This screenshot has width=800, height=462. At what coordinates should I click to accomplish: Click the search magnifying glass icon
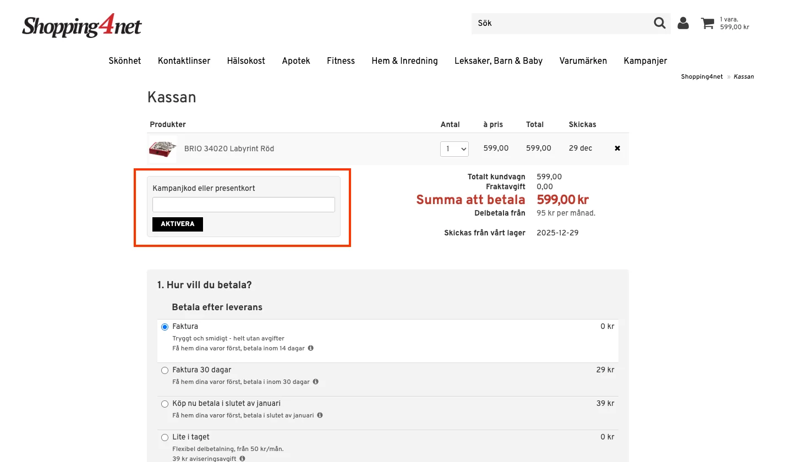(659, 23)
